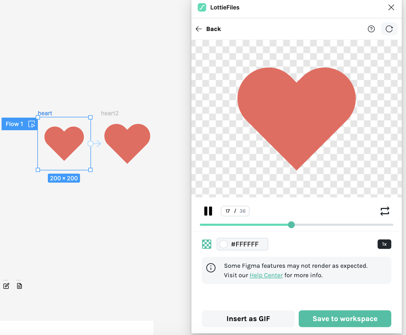406x335 pixels.
Task: Click the current frame number 17 field
Action: (x=228, y=211)
